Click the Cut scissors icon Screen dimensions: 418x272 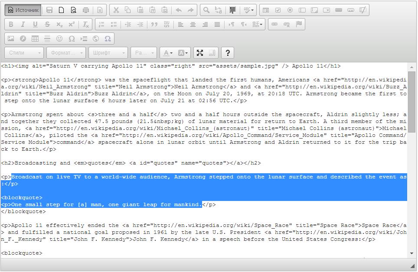pos(116,10)
